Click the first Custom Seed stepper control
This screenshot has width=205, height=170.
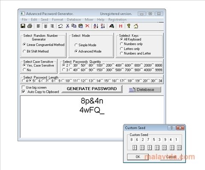pos(135,148)
